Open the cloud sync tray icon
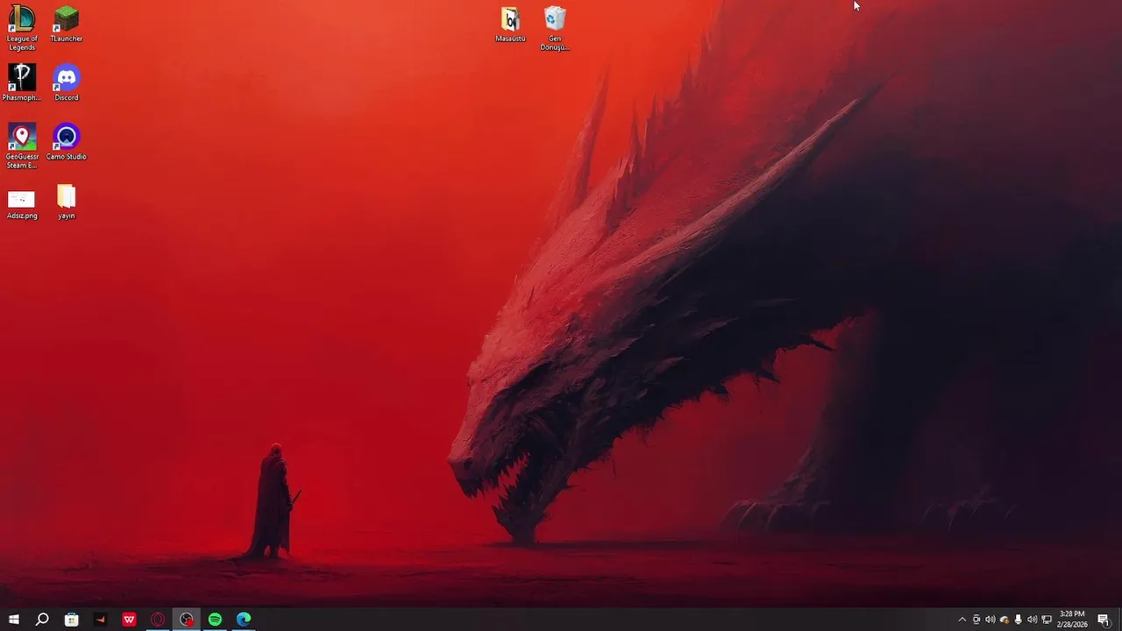1122x631 pixels. [1005, 620]
